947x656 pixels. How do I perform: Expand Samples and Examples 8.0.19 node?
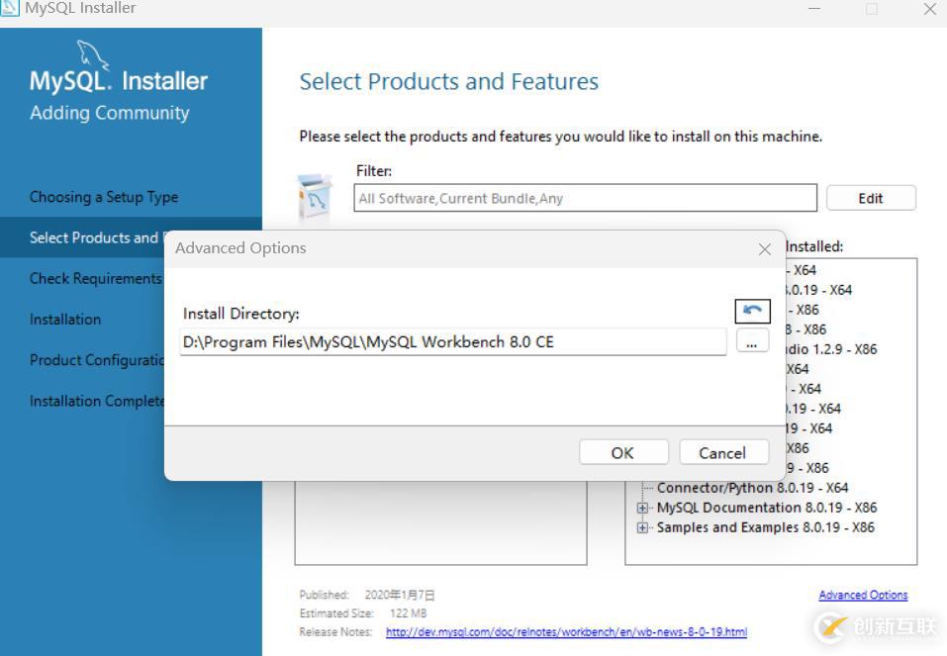click(642, 528)
